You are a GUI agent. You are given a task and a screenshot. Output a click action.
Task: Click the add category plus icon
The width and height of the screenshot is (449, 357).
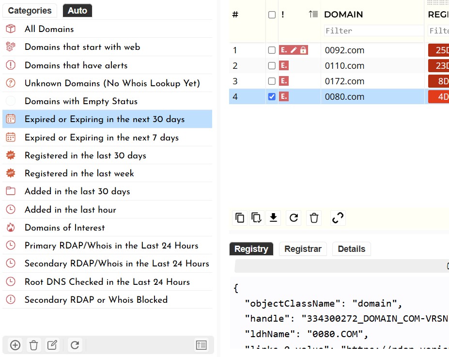15,345
